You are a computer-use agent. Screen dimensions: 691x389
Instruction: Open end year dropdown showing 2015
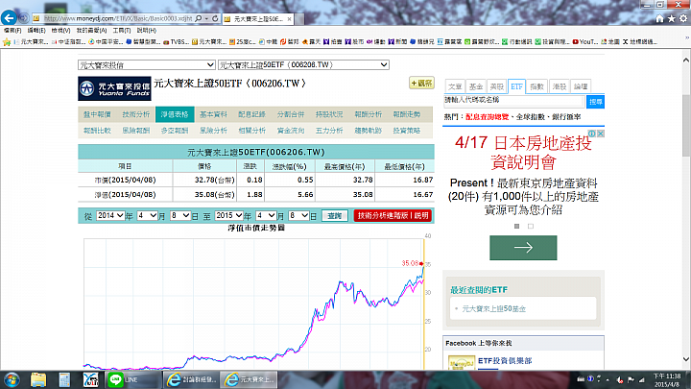pos(228,216)
